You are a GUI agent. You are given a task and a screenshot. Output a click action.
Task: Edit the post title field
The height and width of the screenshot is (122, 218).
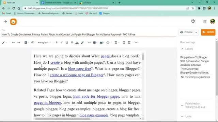click(89, 35)
